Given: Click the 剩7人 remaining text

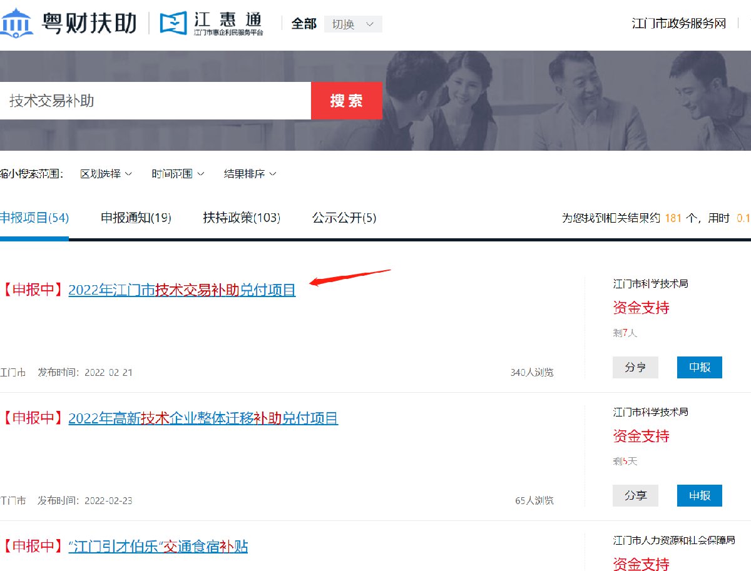Looking at the screenshot, I should tap(625, 333).
